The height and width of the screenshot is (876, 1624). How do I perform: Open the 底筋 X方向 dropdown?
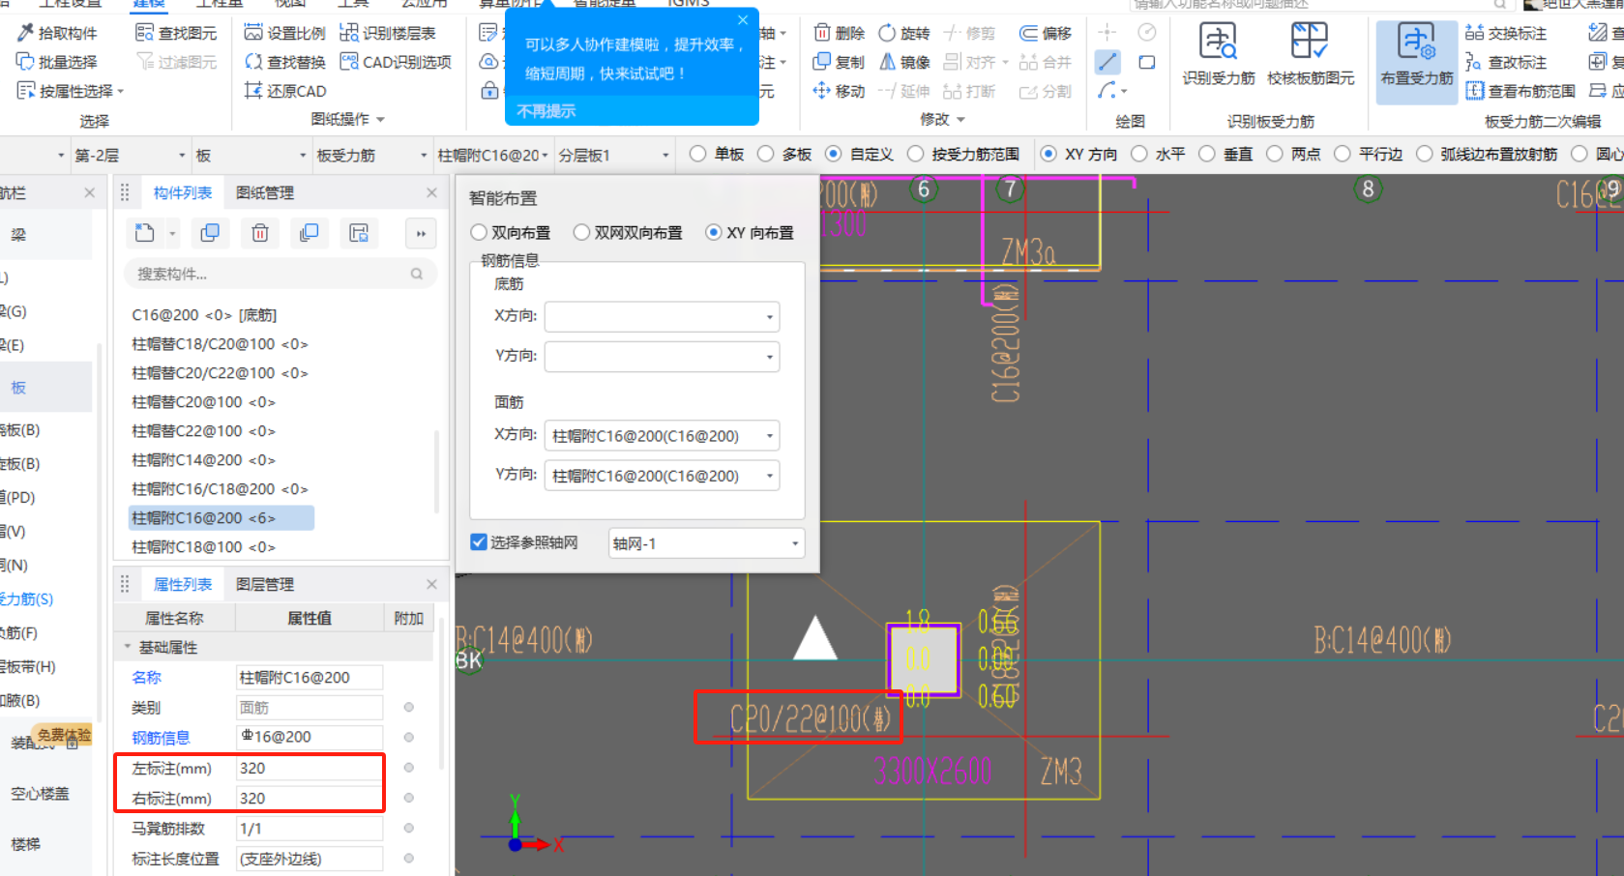click(x=662, y=316)
